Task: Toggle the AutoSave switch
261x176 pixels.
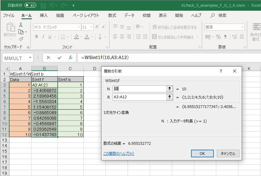Action: (30, 6)
